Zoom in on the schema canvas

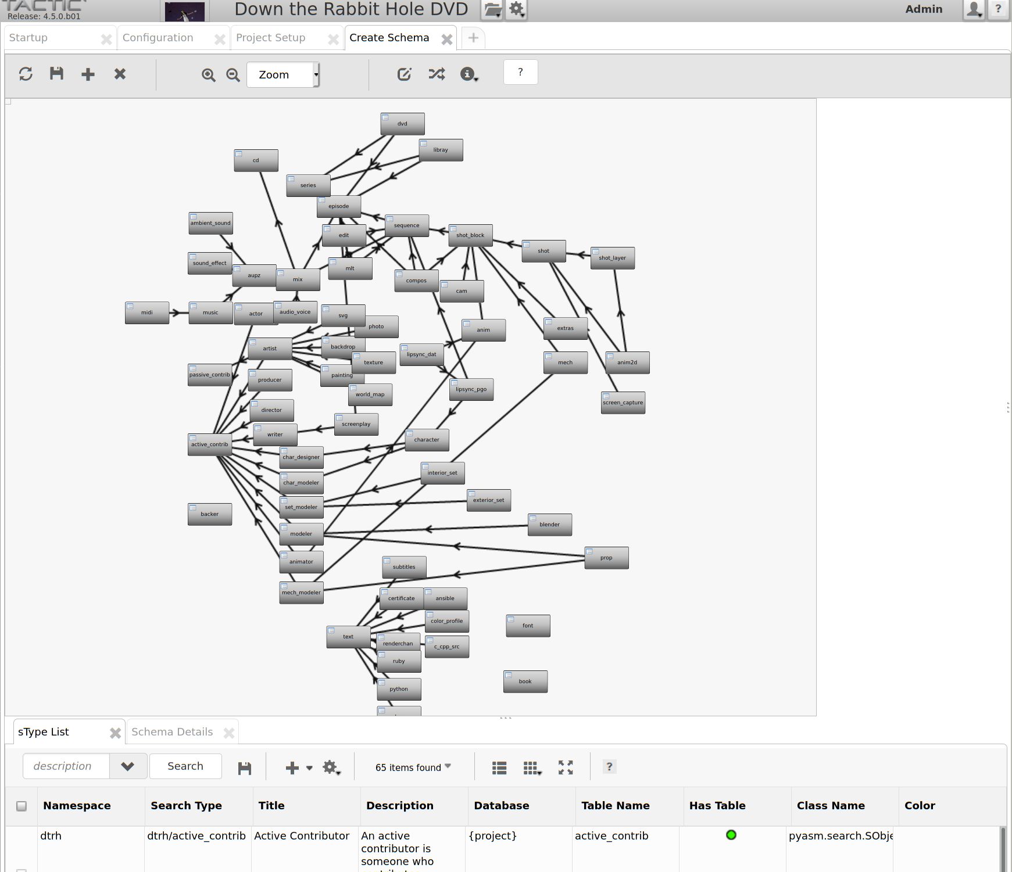pyautogui.click(x=208, y=75)
